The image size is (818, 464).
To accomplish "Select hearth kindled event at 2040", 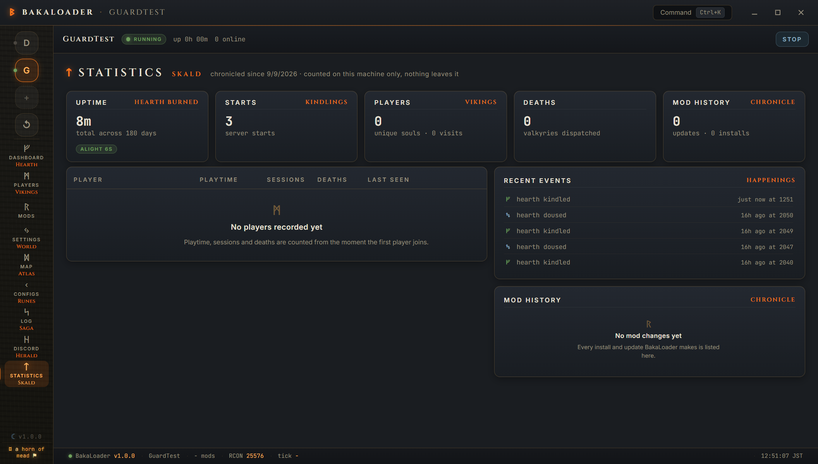I will (x=649, y=262).
